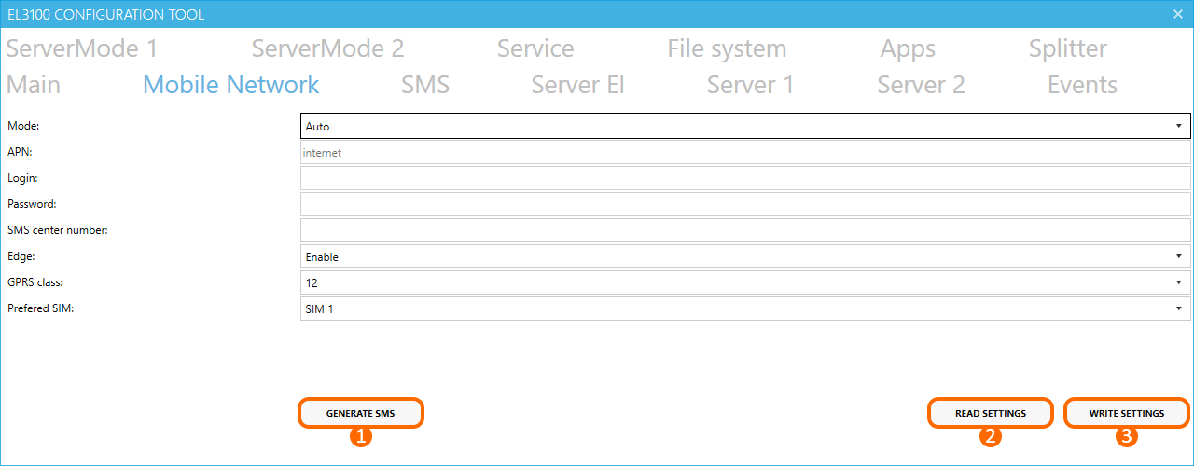Go to the Service tab
The width and height of the screenshot is (1194, 466).
click(535, 48)
